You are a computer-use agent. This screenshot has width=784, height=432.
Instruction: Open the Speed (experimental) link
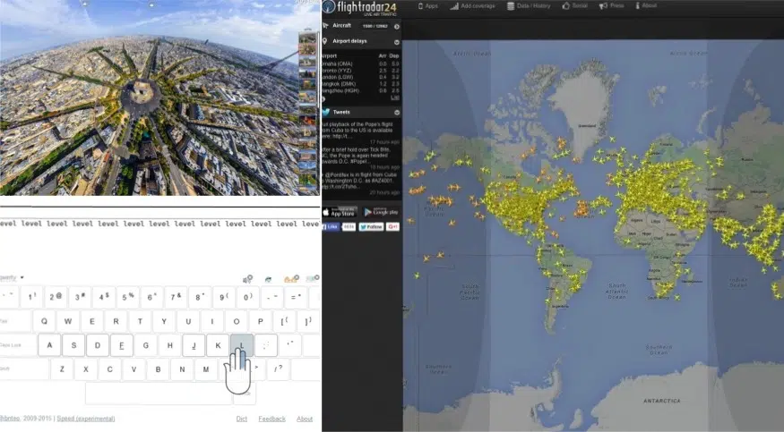(x=86, y=419)
